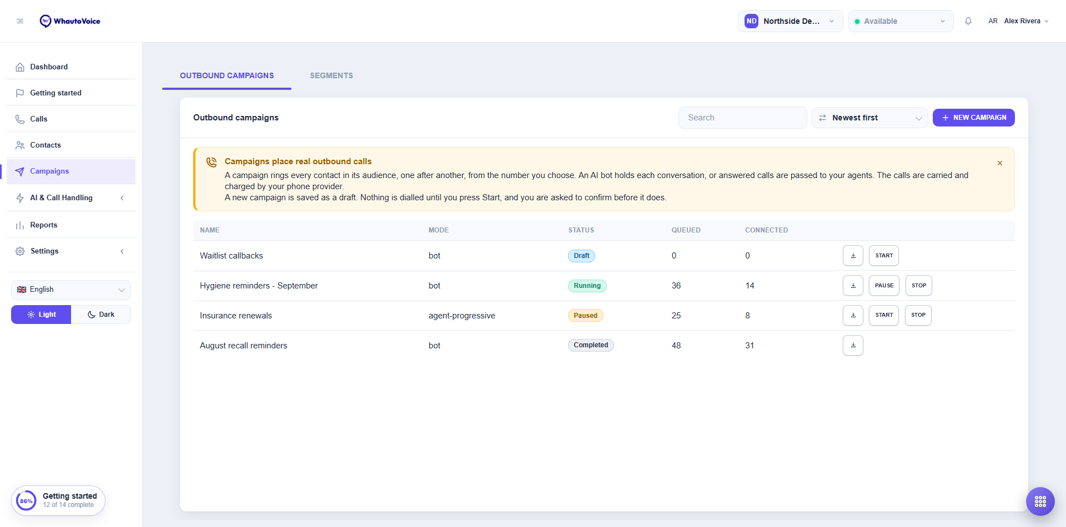
Task: Open the Contacts page
Action: (71, 145)
